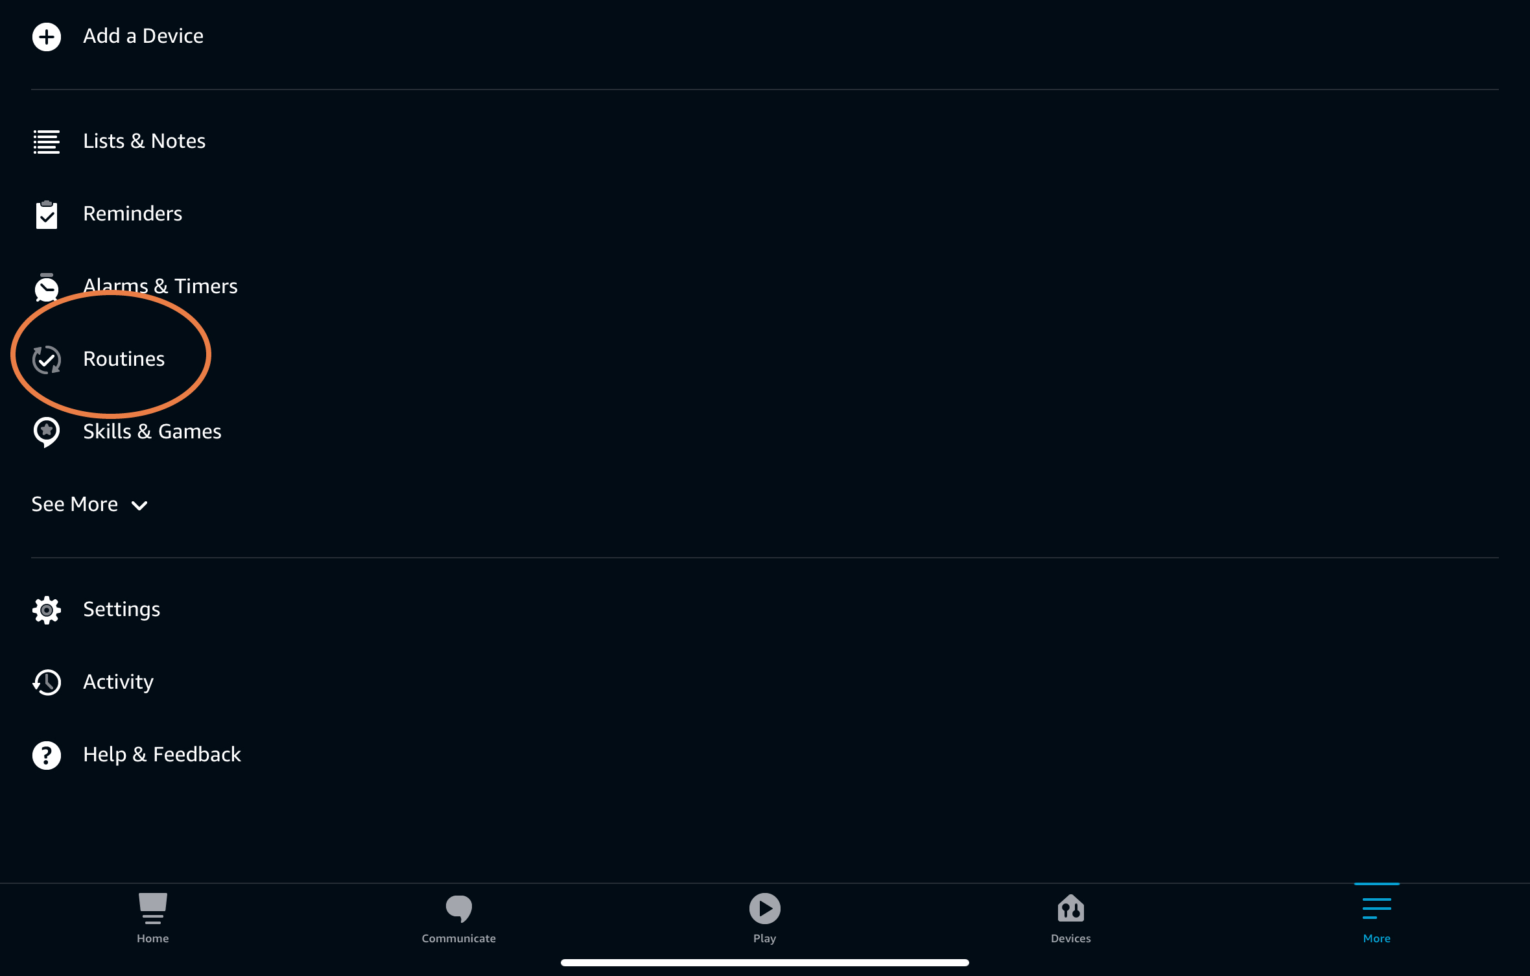Open the Lists & Notes section
Image resolution: width=1530 pixels, height=976 pixels.
coord(144,141)
